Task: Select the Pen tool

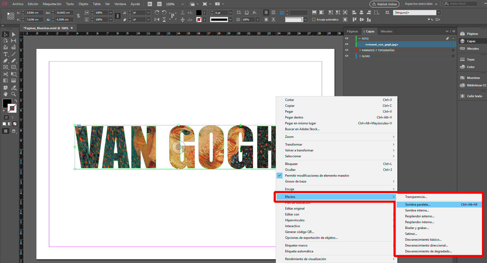Action: coord(5,61)
